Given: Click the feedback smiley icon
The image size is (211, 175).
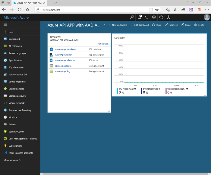Looking at the screenshot, I should (x=161, y=17).
